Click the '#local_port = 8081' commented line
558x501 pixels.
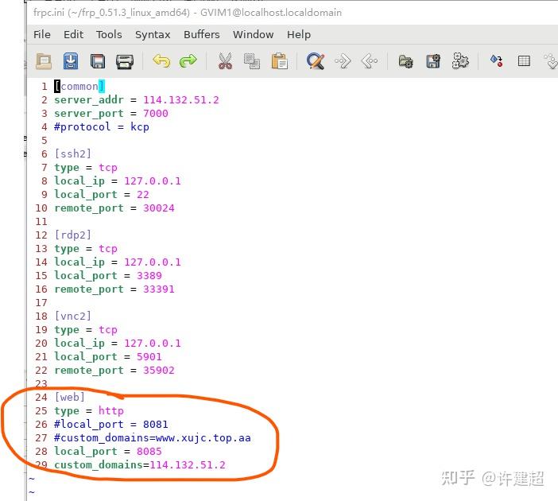[111, 425]
